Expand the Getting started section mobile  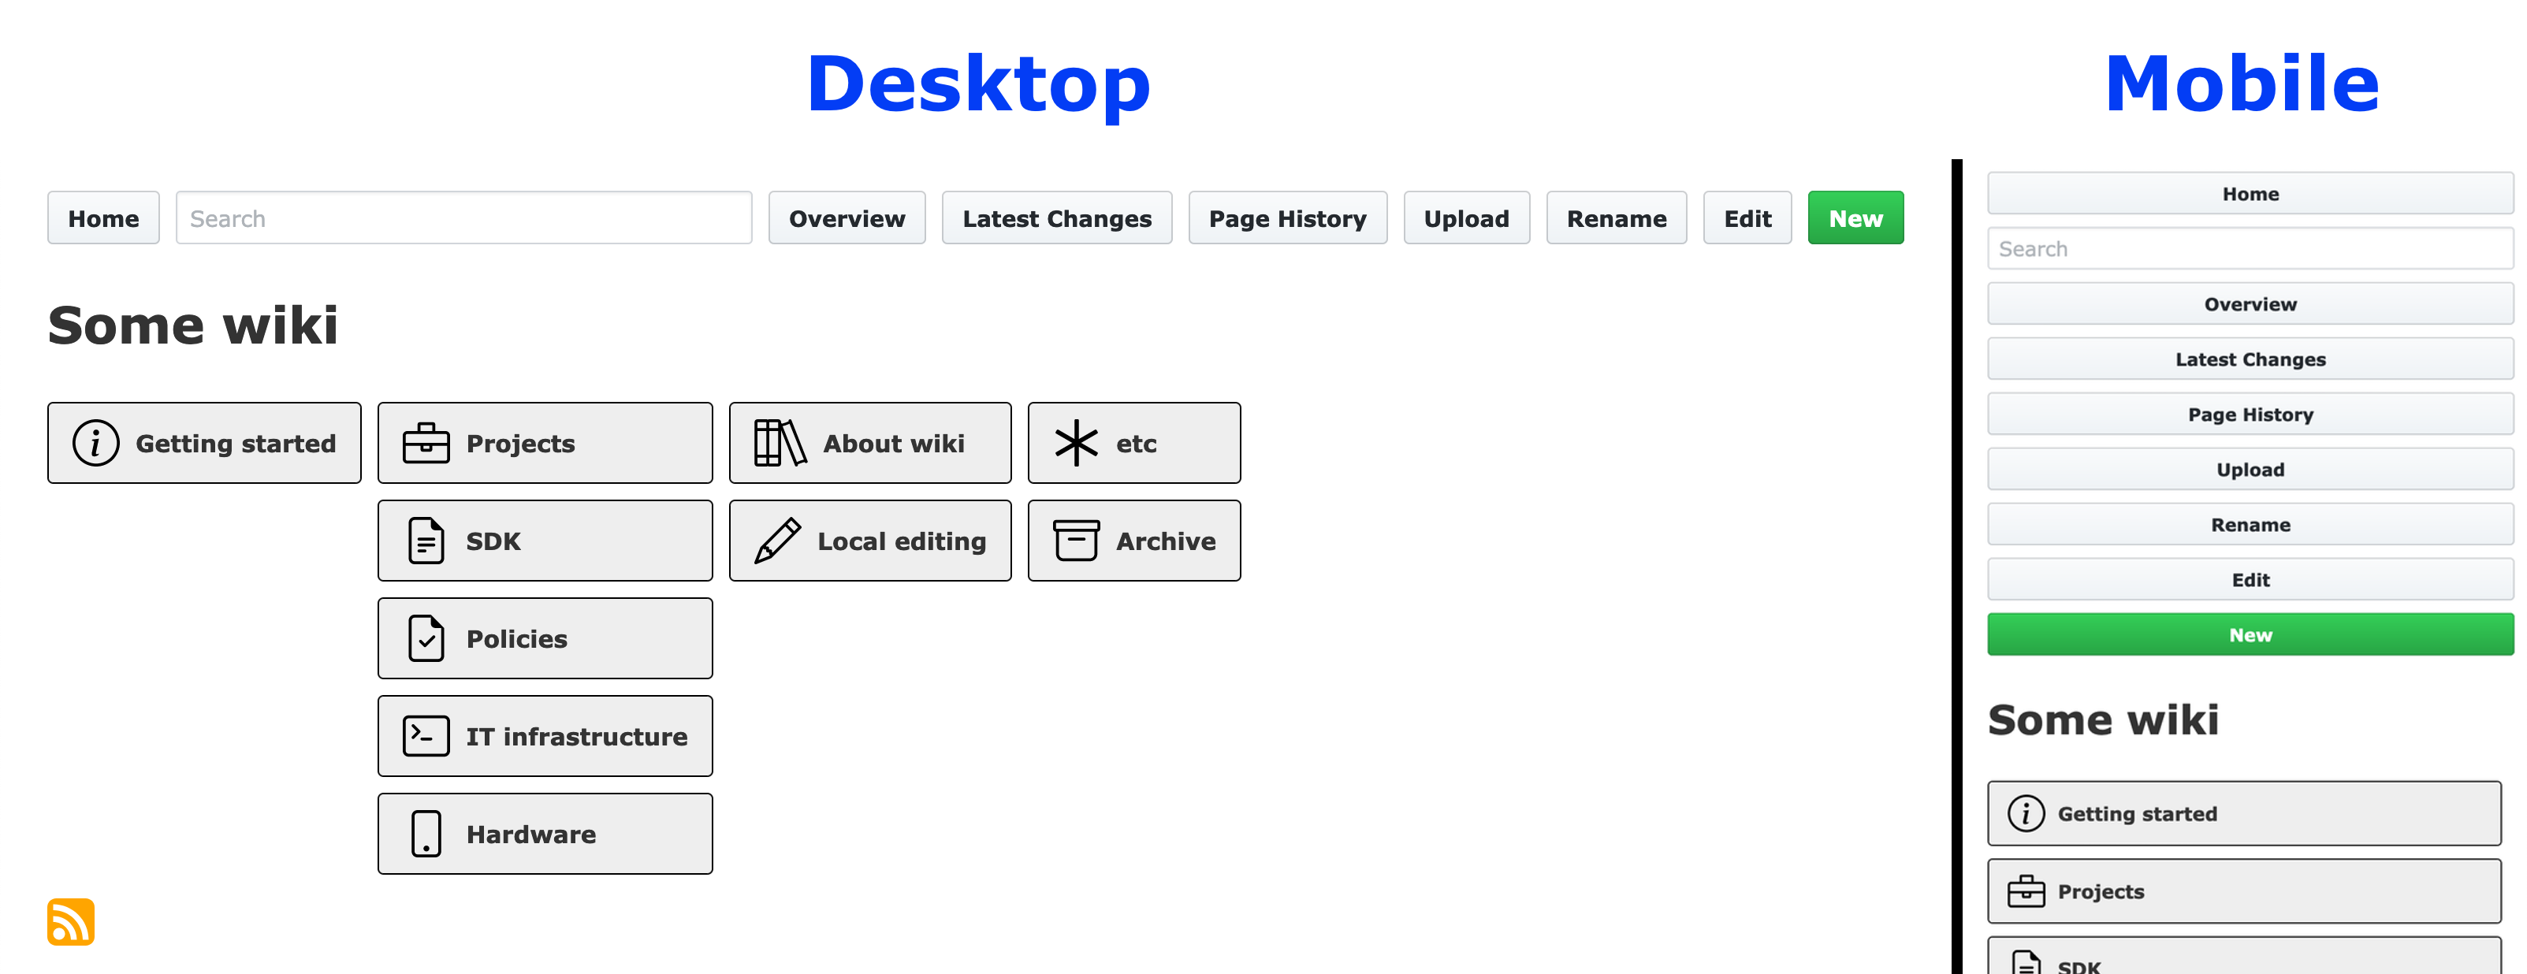(x=2246, y=813)
